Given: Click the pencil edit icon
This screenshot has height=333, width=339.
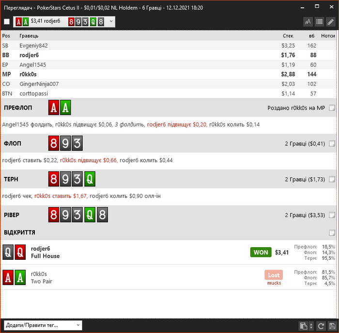Looking at the screenshot, I should click(x=331, y=22).
